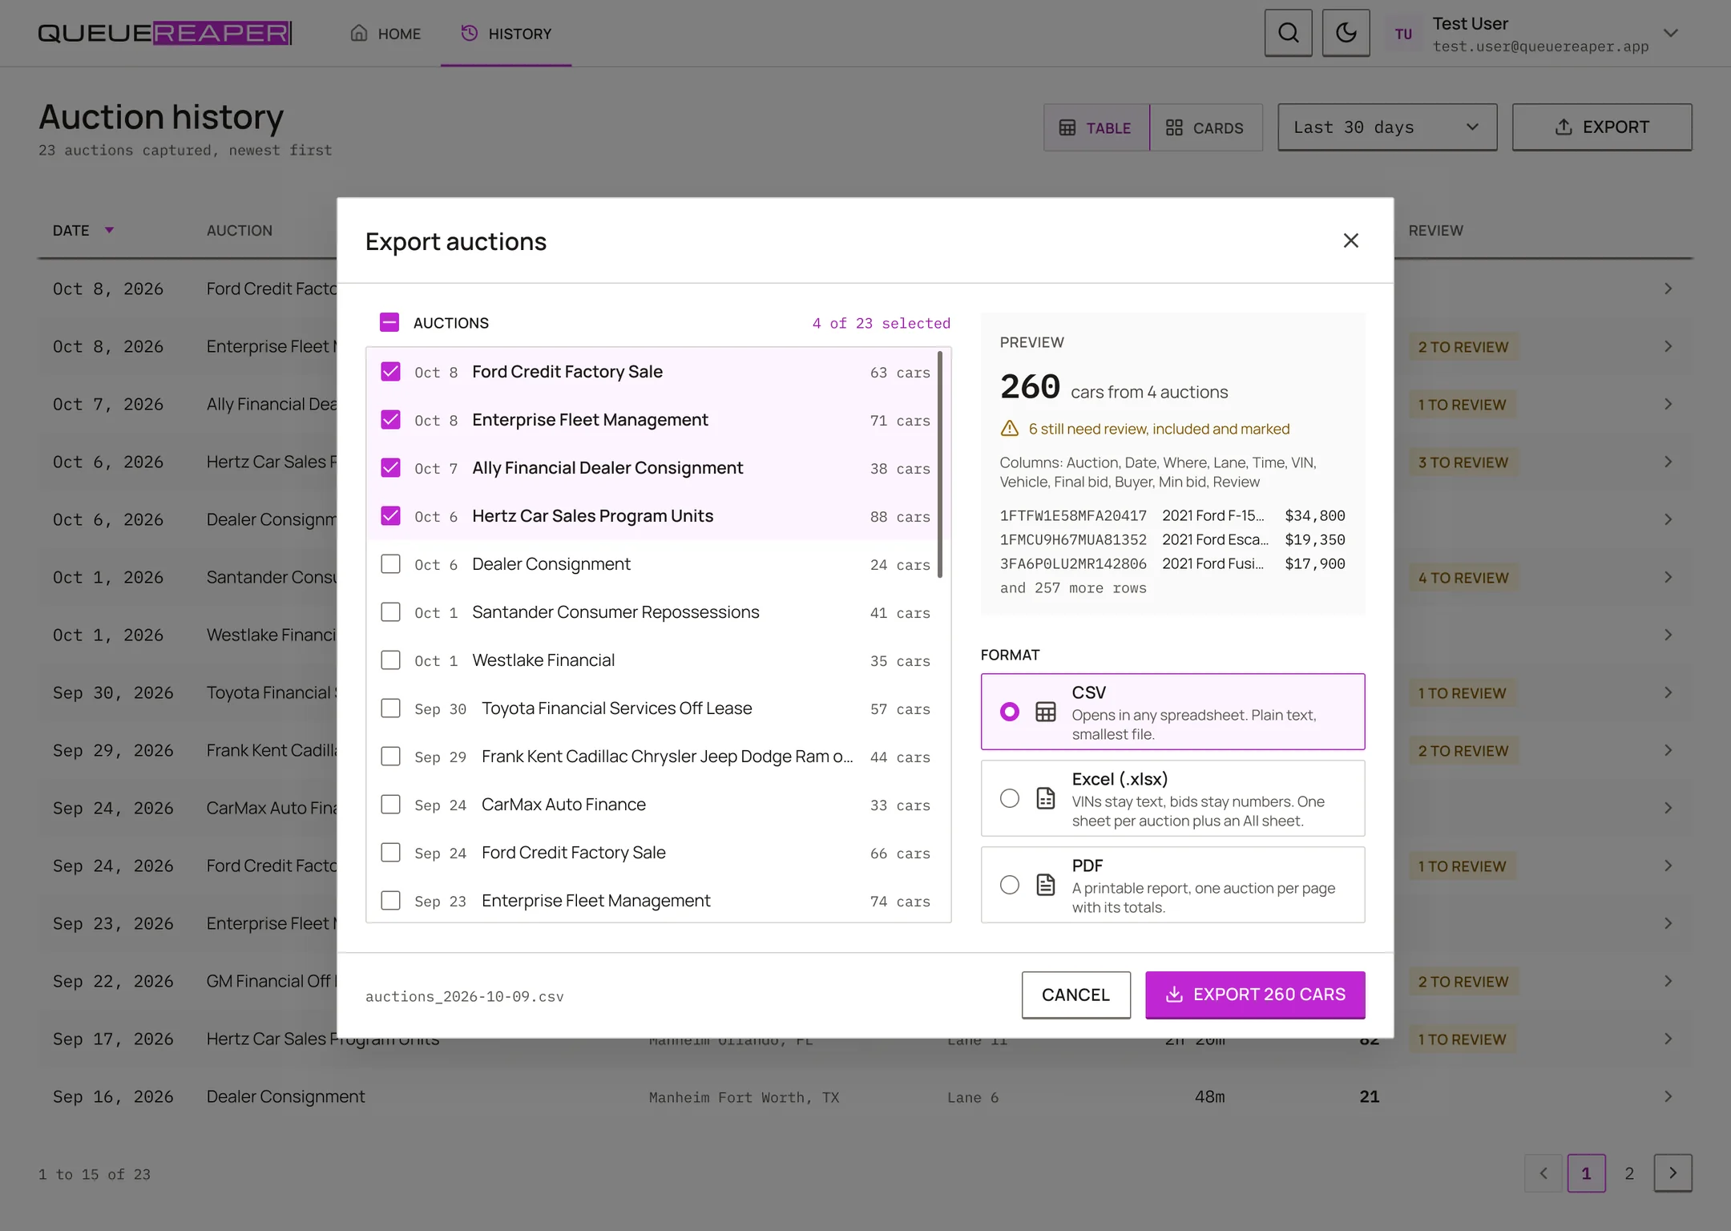Open the Last 30 days dropdown
This screenshot has height=1231, width=1731.
[x=1386, y=127]
